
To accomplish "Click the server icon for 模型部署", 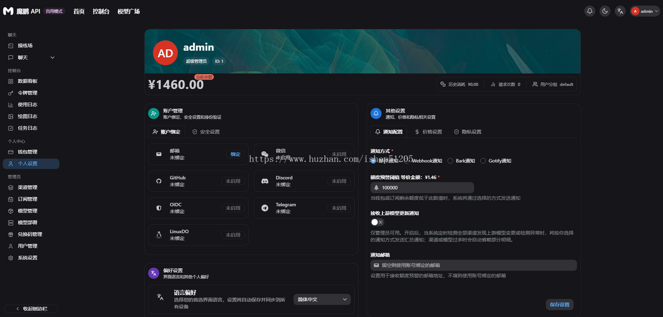I will coord(10,223).
